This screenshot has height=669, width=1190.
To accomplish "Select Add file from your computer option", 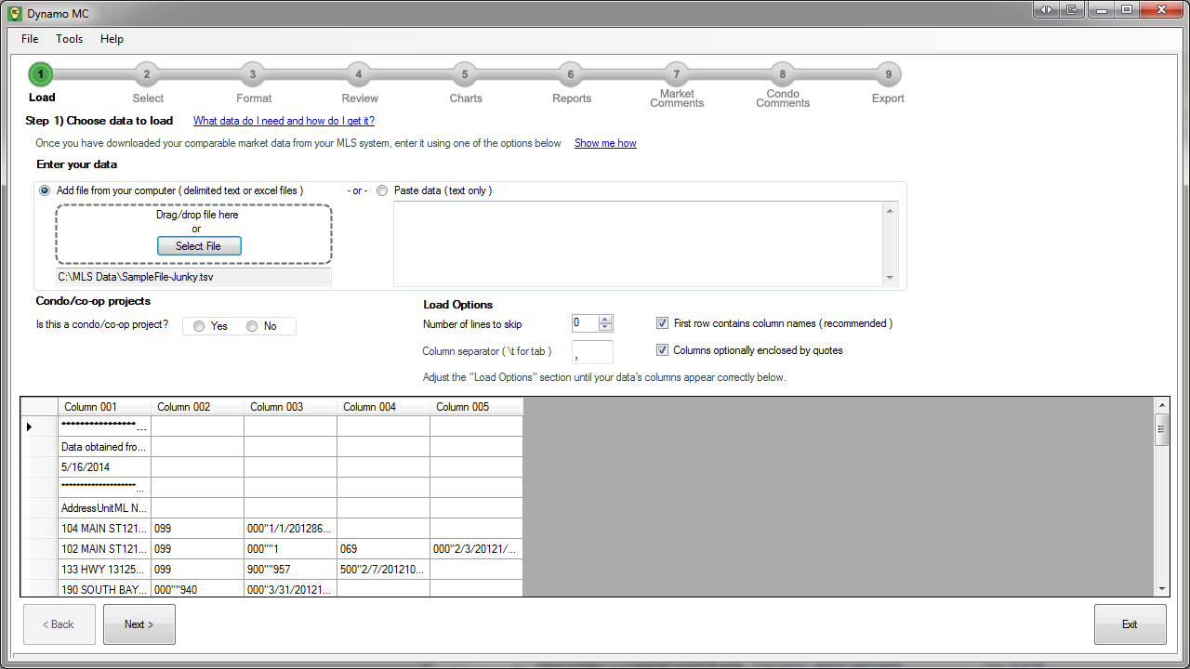I will [x=45, y=190].
